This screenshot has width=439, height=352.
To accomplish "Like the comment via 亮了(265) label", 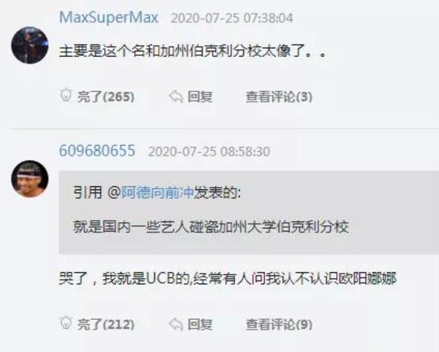I will tap(106, 97).
